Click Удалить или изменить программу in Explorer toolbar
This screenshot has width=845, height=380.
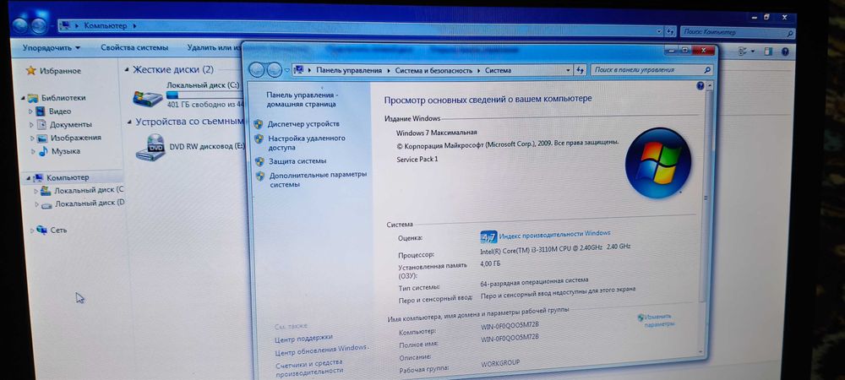tap(213, 47)
